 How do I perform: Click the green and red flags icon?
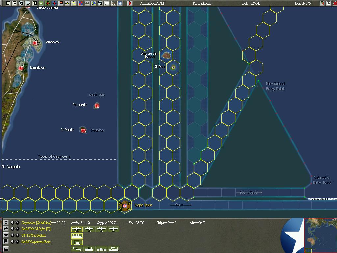(322, 3)
